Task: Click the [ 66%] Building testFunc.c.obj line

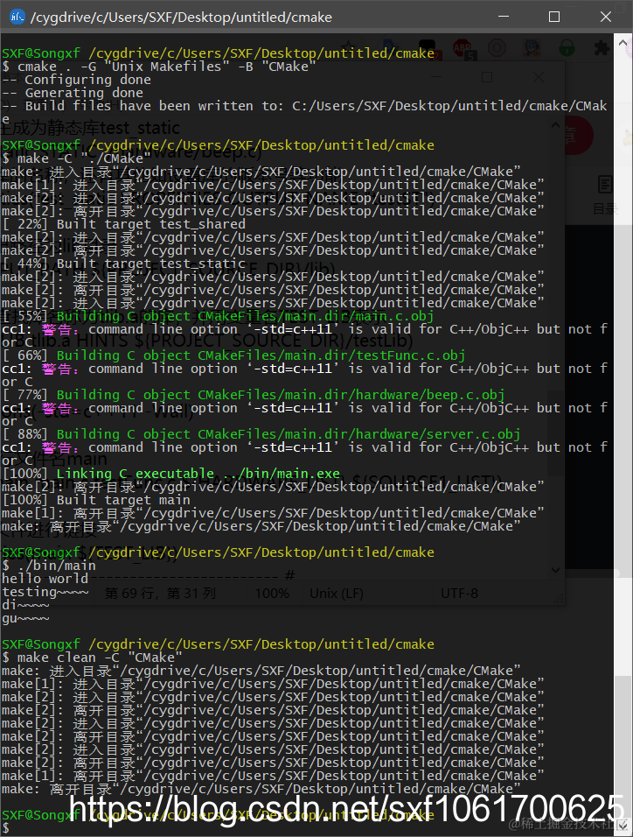Action: click(233, 355)
